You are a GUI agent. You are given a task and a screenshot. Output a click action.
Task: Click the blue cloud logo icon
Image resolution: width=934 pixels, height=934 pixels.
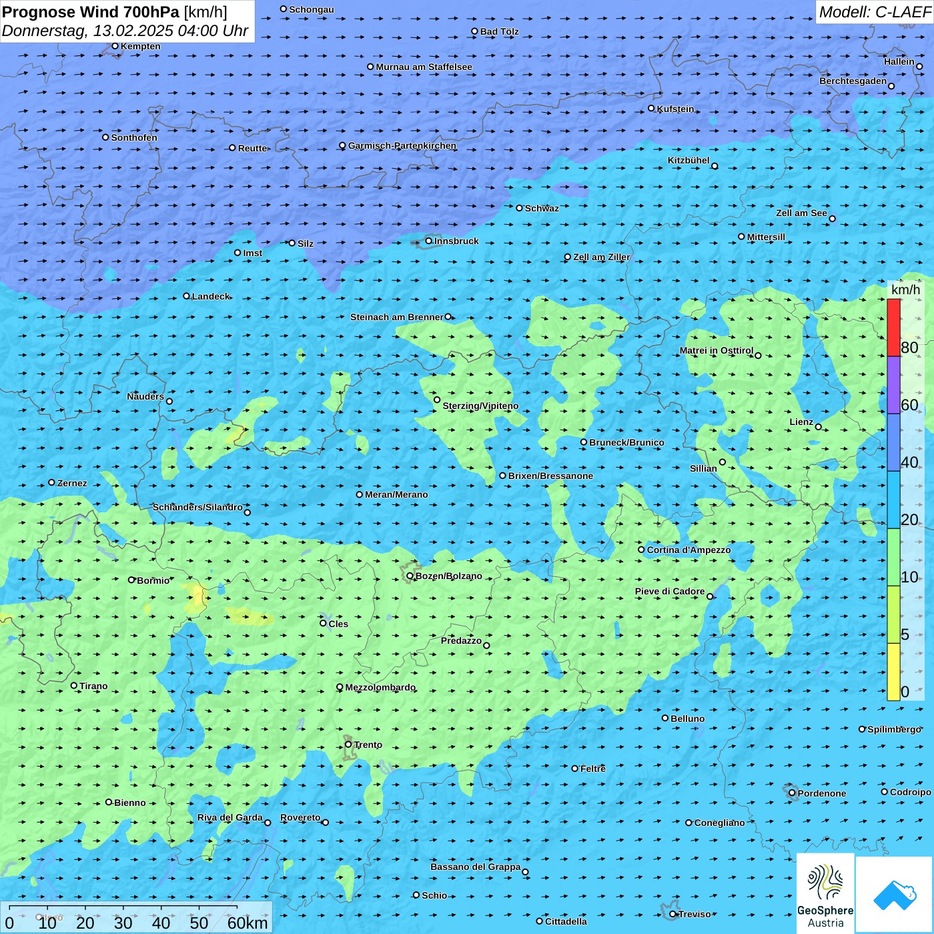point(895,895)
